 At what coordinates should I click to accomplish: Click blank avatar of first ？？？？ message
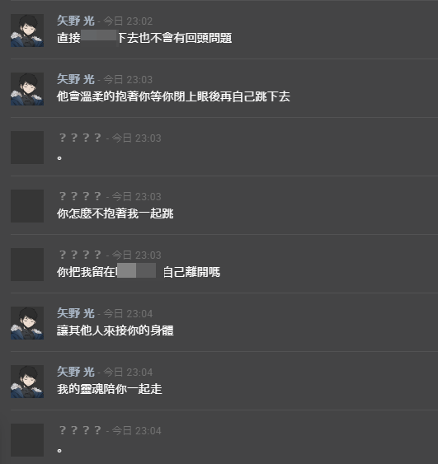pyautogui.click(x=27, y=148)
